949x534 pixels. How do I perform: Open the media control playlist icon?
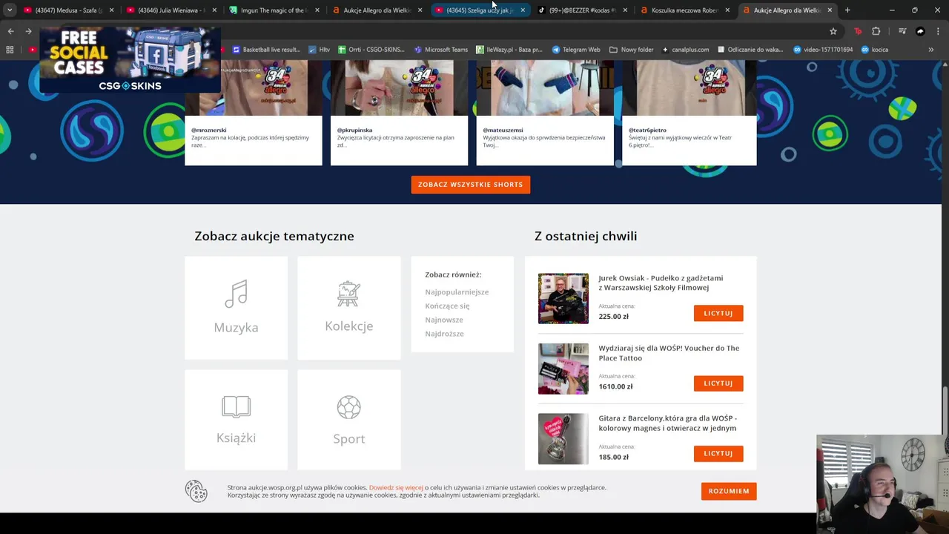tap(902, 31)
